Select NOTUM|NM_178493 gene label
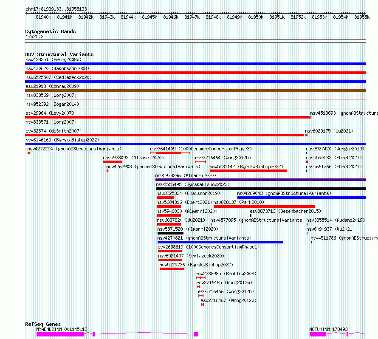The height and width of the screenshot is (339, 378). coord(328,329)
